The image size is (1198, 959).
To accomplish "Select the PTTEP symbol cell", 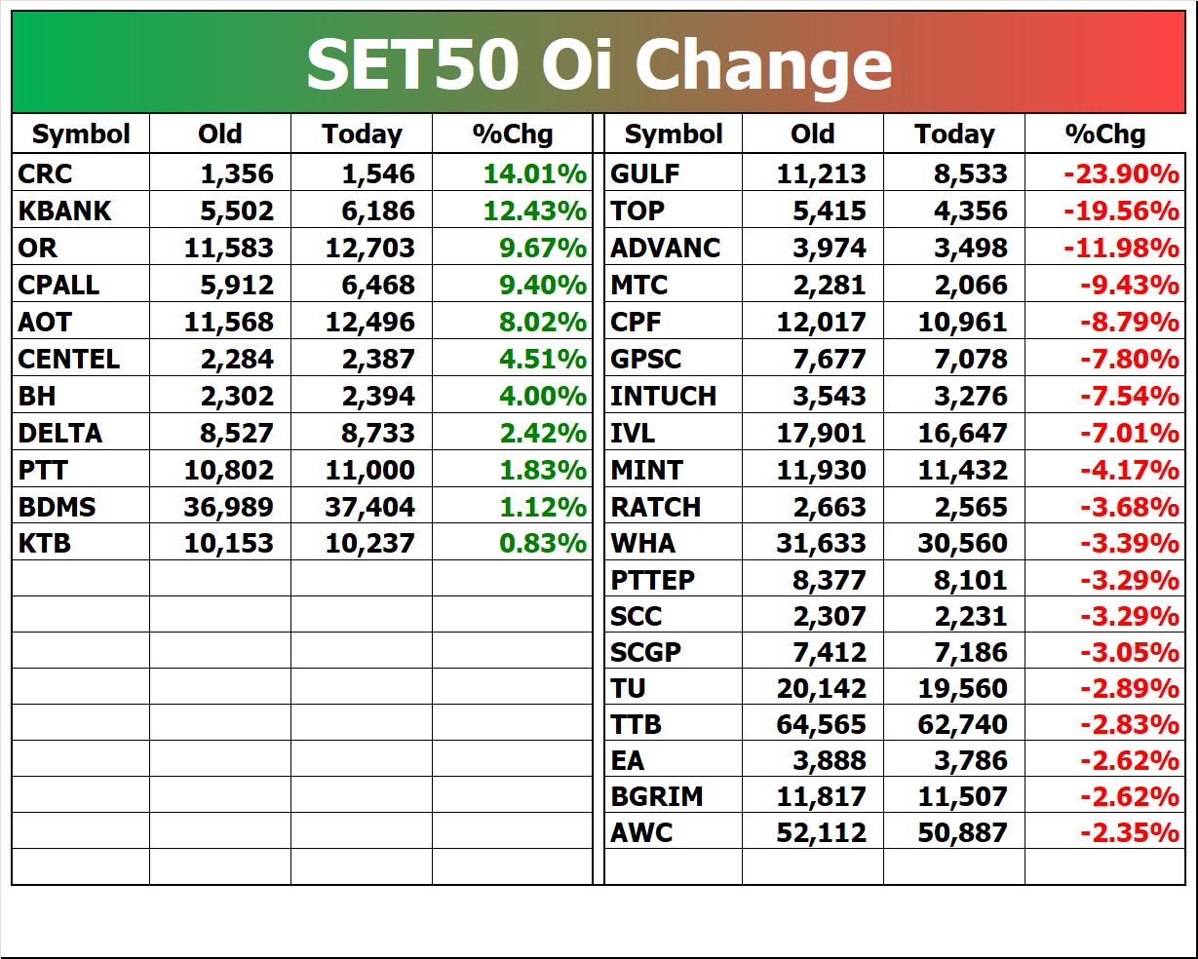I will pyautogui.click(x=674, y=580).
